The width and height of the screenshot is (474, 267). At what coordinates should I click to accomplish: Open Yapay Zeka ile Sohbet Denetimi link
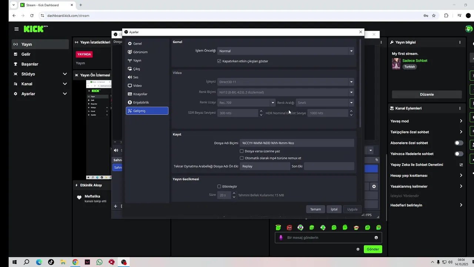coord(427,165)
